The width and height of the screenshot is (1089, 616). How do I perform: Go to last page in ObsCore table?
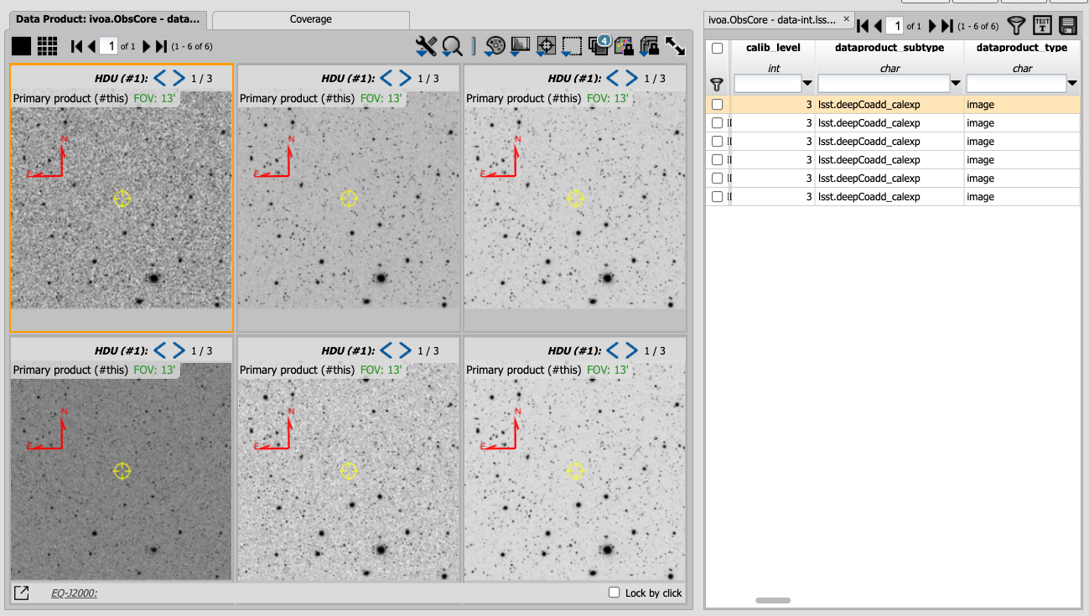[x=948, y=25]
